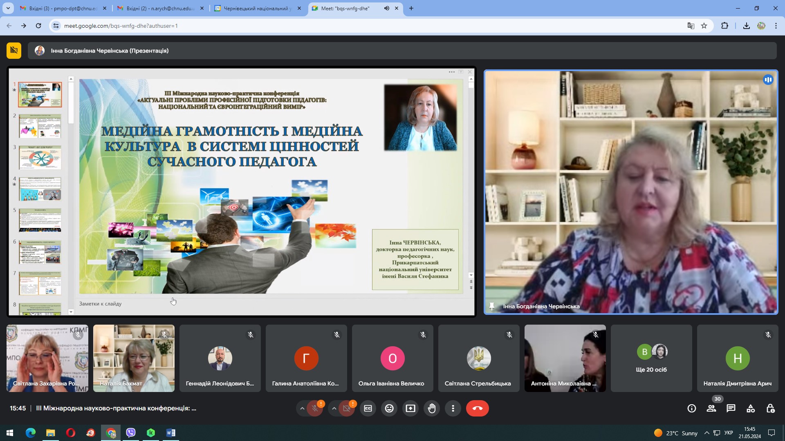Viewport: 785px width, 441px height.
Task: Switch to Чернівецький національний calendar tab
Action: (x=257, y=8)
